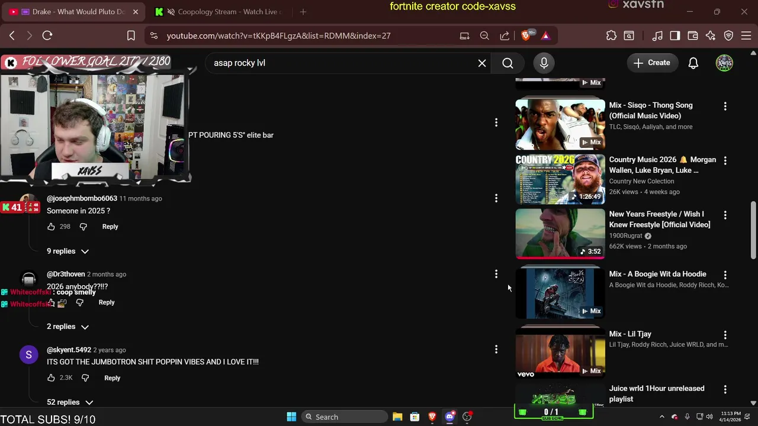Open Discord from the taskbar
This screenshot has height=426, width=758.
pos(449,417)
